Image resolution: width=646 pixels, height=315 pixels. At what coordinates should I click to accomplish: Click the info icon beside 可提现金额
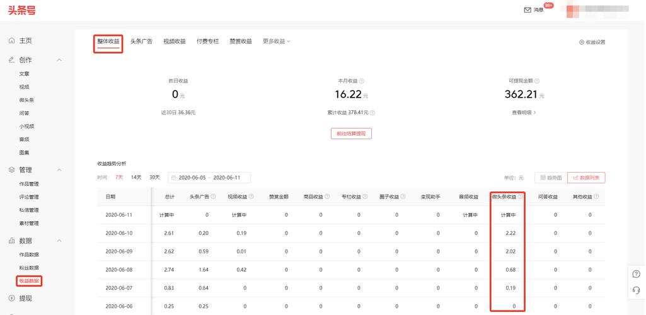click(537, 81)
